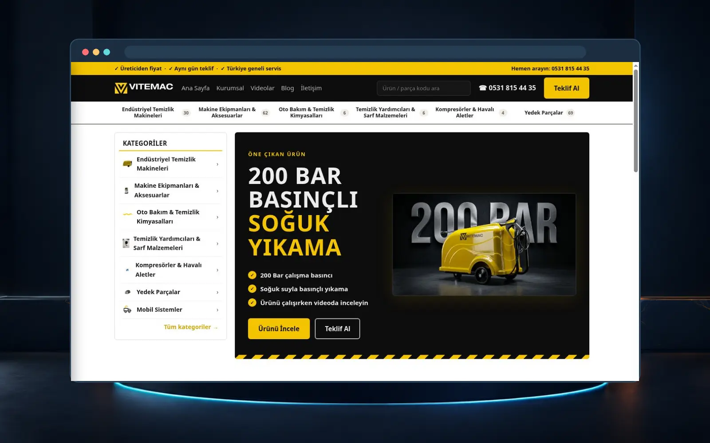This screenshot has height=443, width=710.
Task: Expand Oto Bakım & Temizlik Kimyasalları chevron
Action: click(217, 217)
